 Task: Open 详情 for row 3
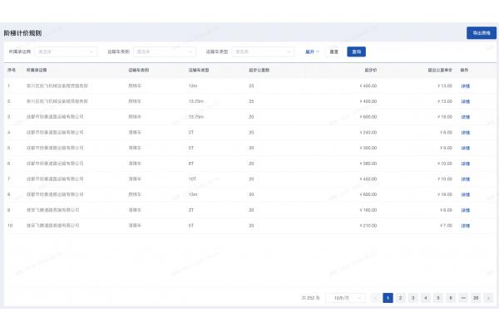tap(465, 117)
